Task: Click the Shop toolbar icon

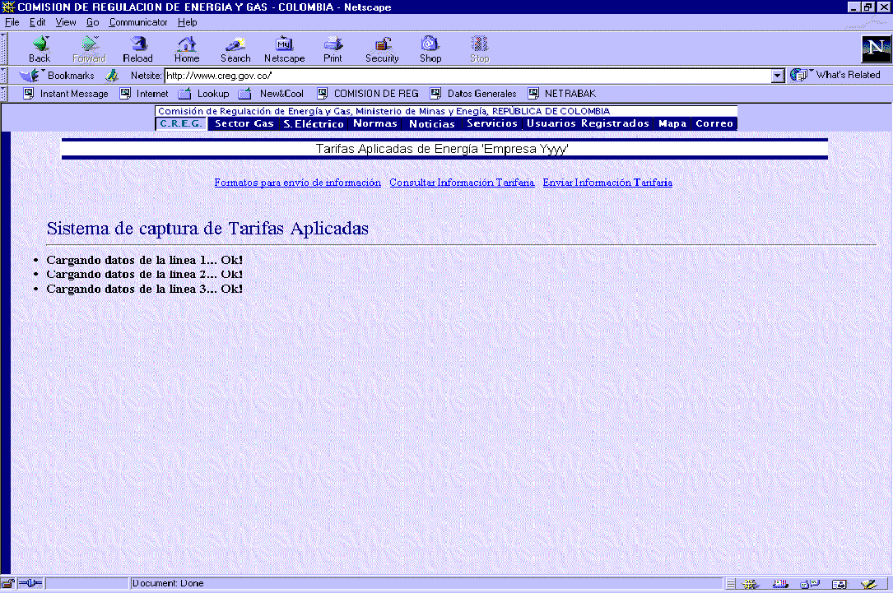Action: 430,48
